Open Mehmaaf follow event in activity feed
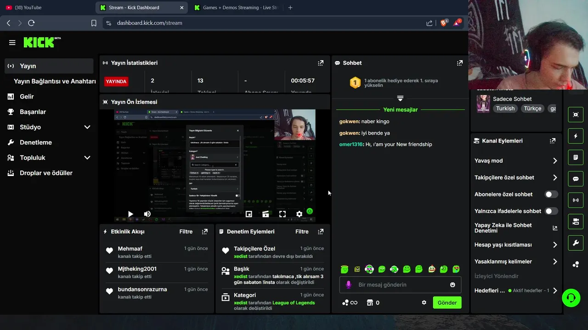Image resolution: width=588 pixels, height=330 pixels. click(x=157, y=252)
